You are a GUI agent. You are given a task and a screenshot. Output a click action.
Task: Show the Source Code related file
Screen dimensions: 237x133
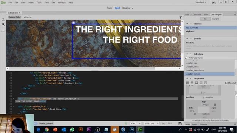coord(14,17)
